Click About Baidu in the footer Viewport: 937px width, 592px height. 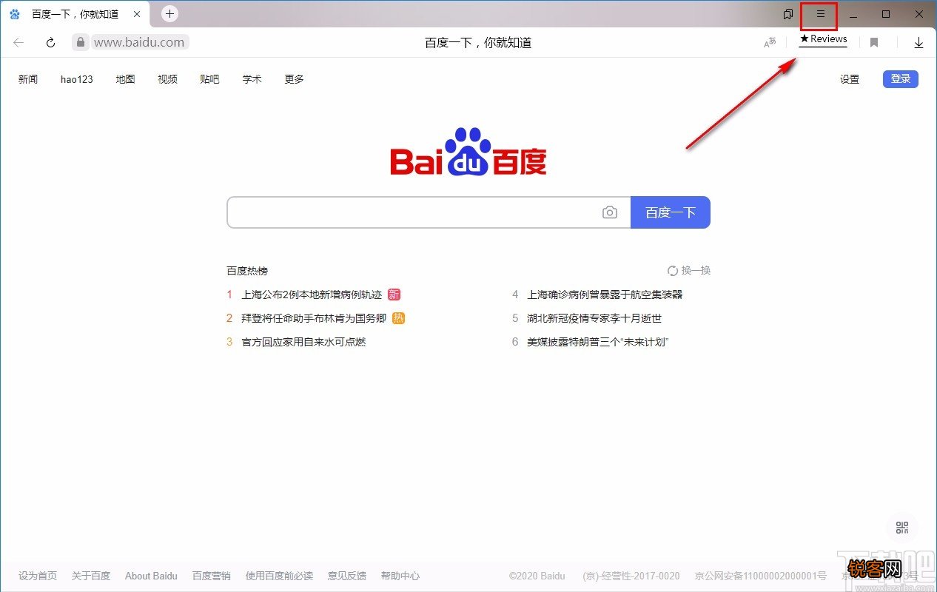point(151,576)
